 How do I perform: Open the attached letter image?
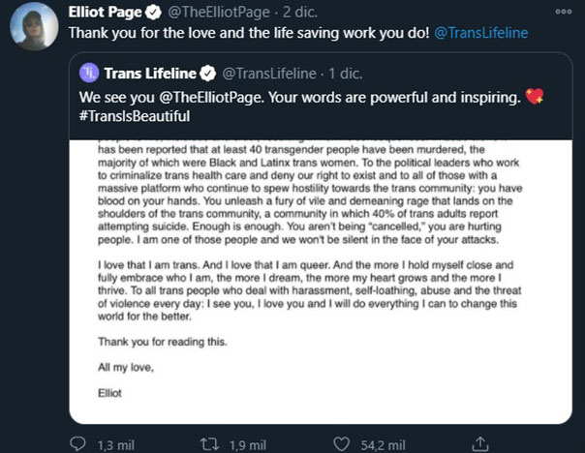(321, 282)
